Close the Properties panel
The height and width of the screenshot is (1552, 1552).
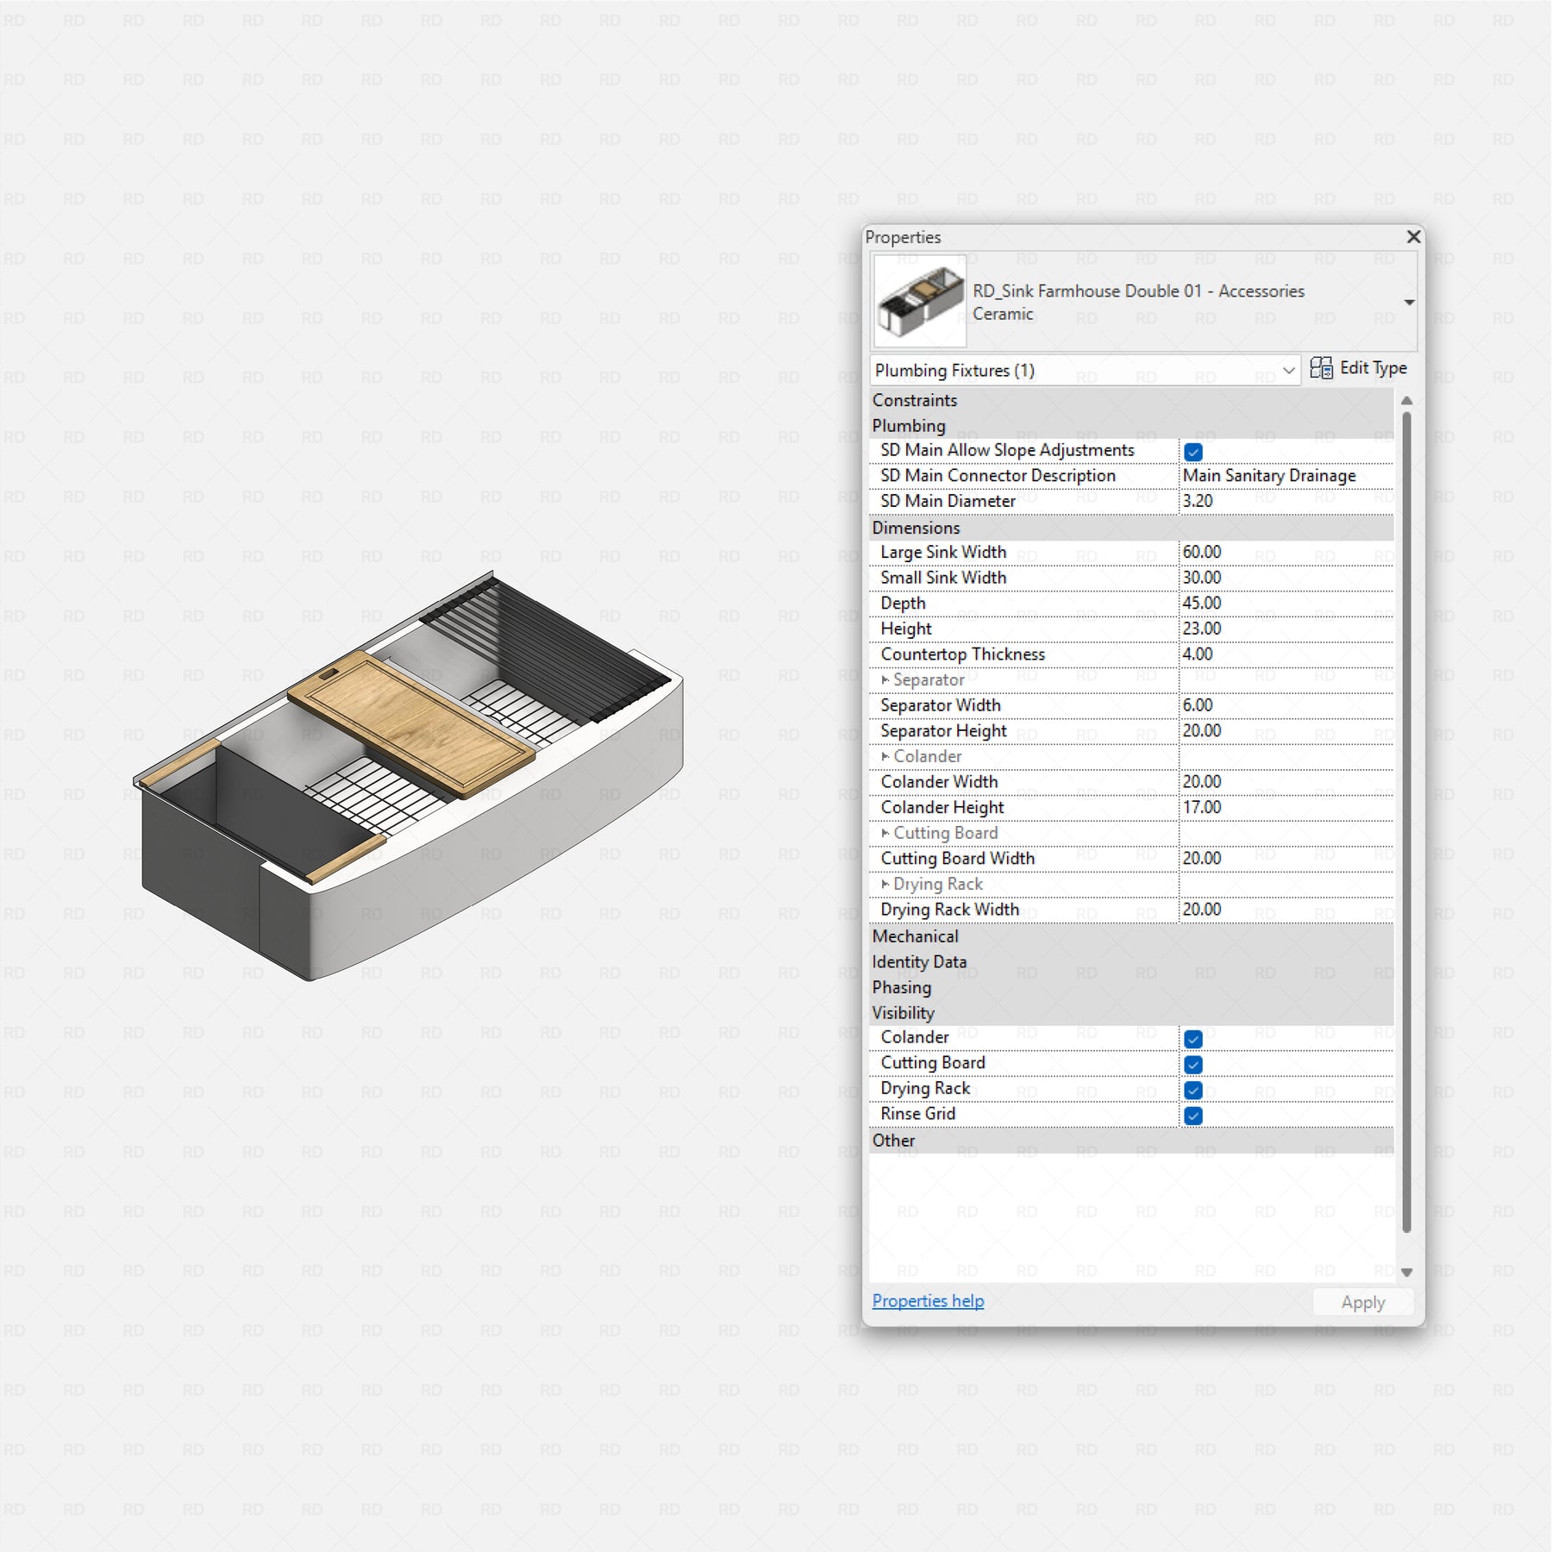coord(1413,236)
